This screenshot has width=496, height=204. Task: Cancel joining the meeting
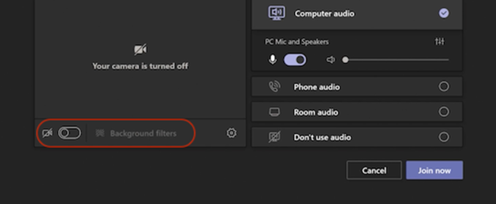pos(374,170)
